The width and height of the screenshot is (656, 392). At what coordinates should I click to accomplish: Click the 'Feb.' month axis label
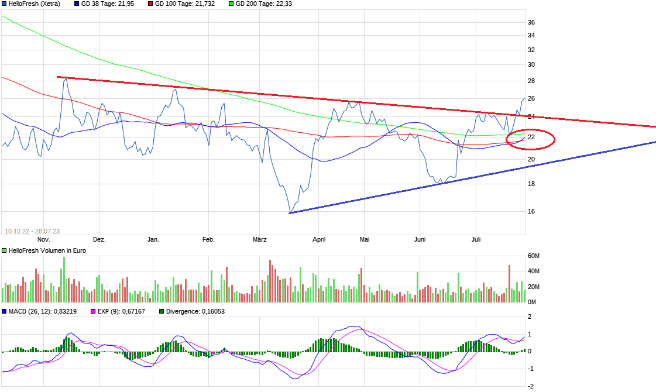(208, 239)
